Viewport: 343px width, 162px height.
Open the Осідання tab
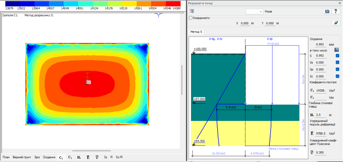point(49,157)
